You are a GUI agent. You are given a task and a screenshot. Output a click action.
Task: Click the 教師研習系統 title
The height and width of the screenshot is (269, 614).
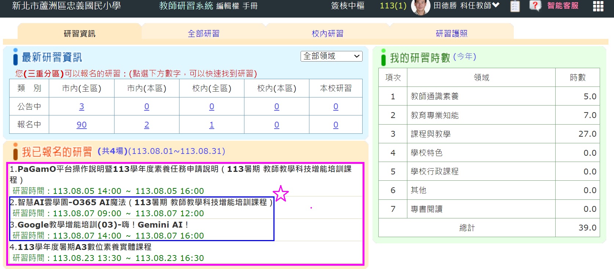click(x=186, y=5)
